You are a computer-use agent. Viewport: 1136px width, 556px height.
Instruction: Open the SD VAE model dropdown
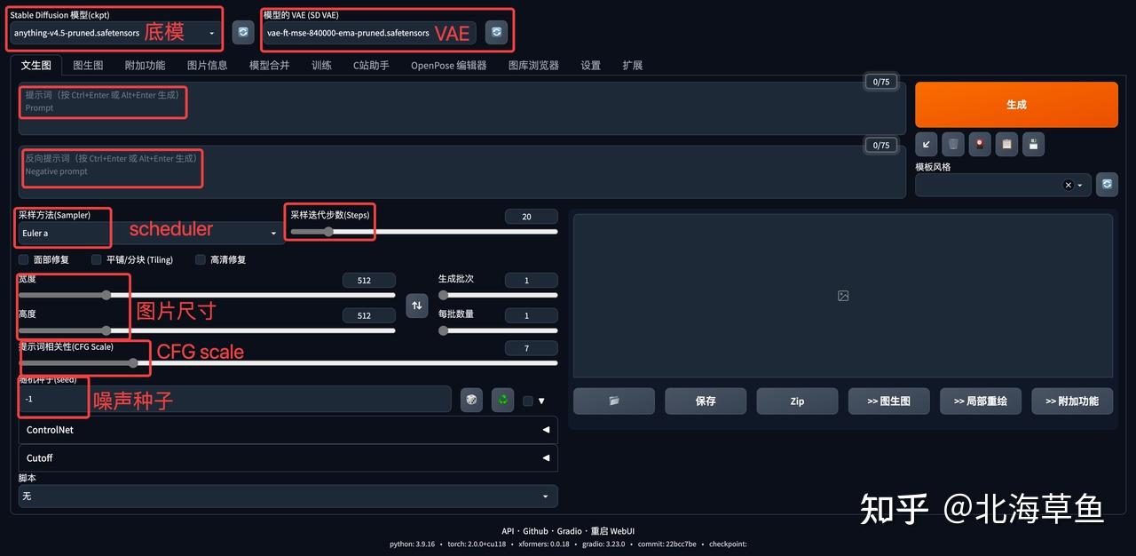[369, 33]
